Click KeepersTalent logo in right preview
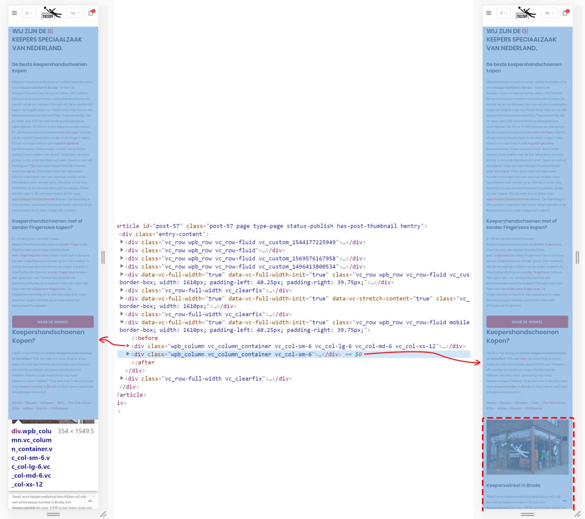Screen dimensions: 585x519 coord(526,13)
